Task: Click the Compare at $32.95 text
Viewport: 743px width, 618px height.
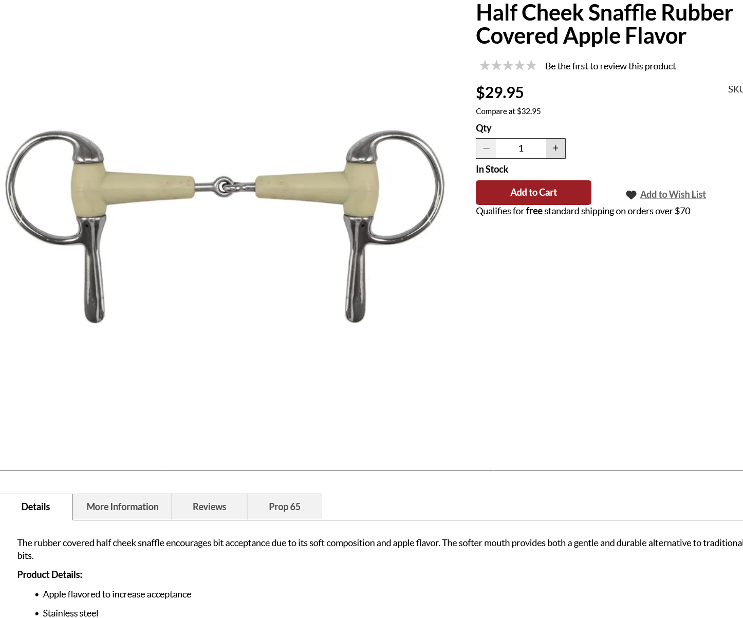Action: click(508, 111)
